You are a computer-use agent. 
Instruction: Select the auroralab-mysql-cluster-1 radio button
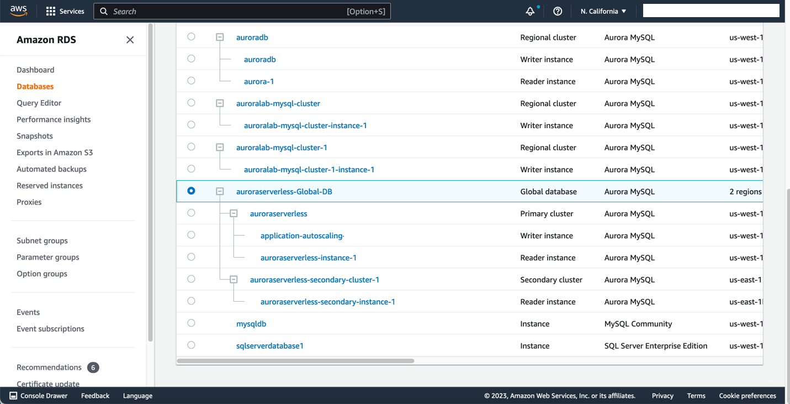[191, 147]
